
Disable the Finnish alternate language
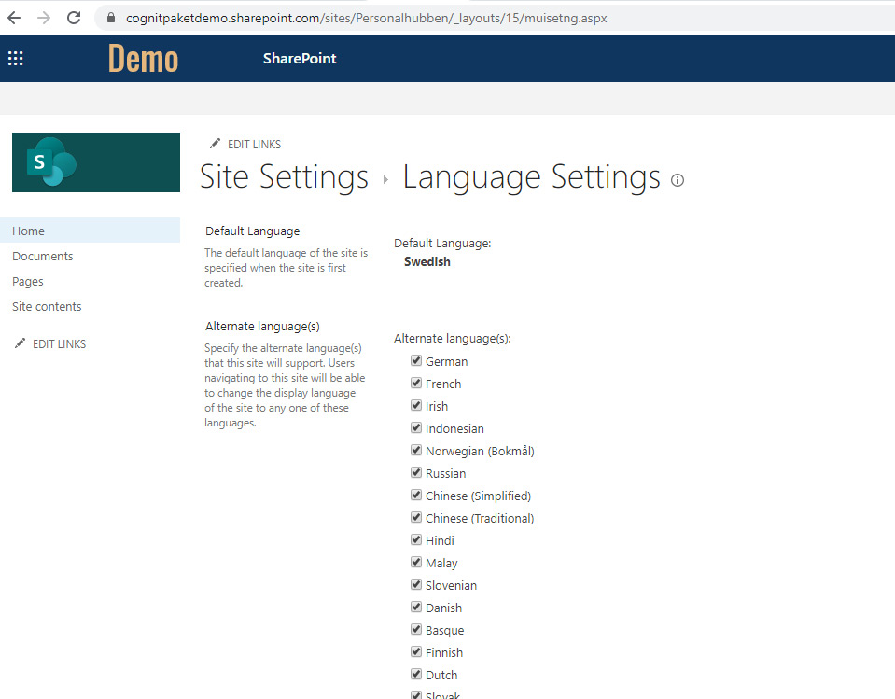tap(416, 652)
